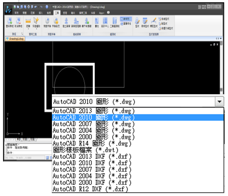Click the Save icon in quick access toolbar
The width and height of the screenshot is (228, 196).
[x=21, y=7]
